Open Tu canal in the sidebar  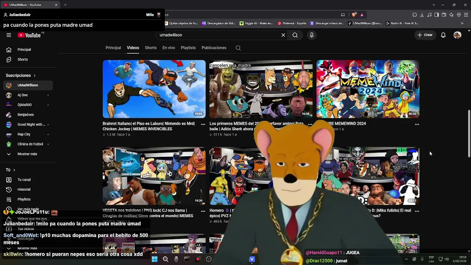[28, 180]
